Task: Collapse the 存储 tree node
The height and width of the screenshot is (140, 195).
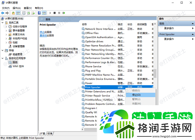Action: click(x=3, y=50)
